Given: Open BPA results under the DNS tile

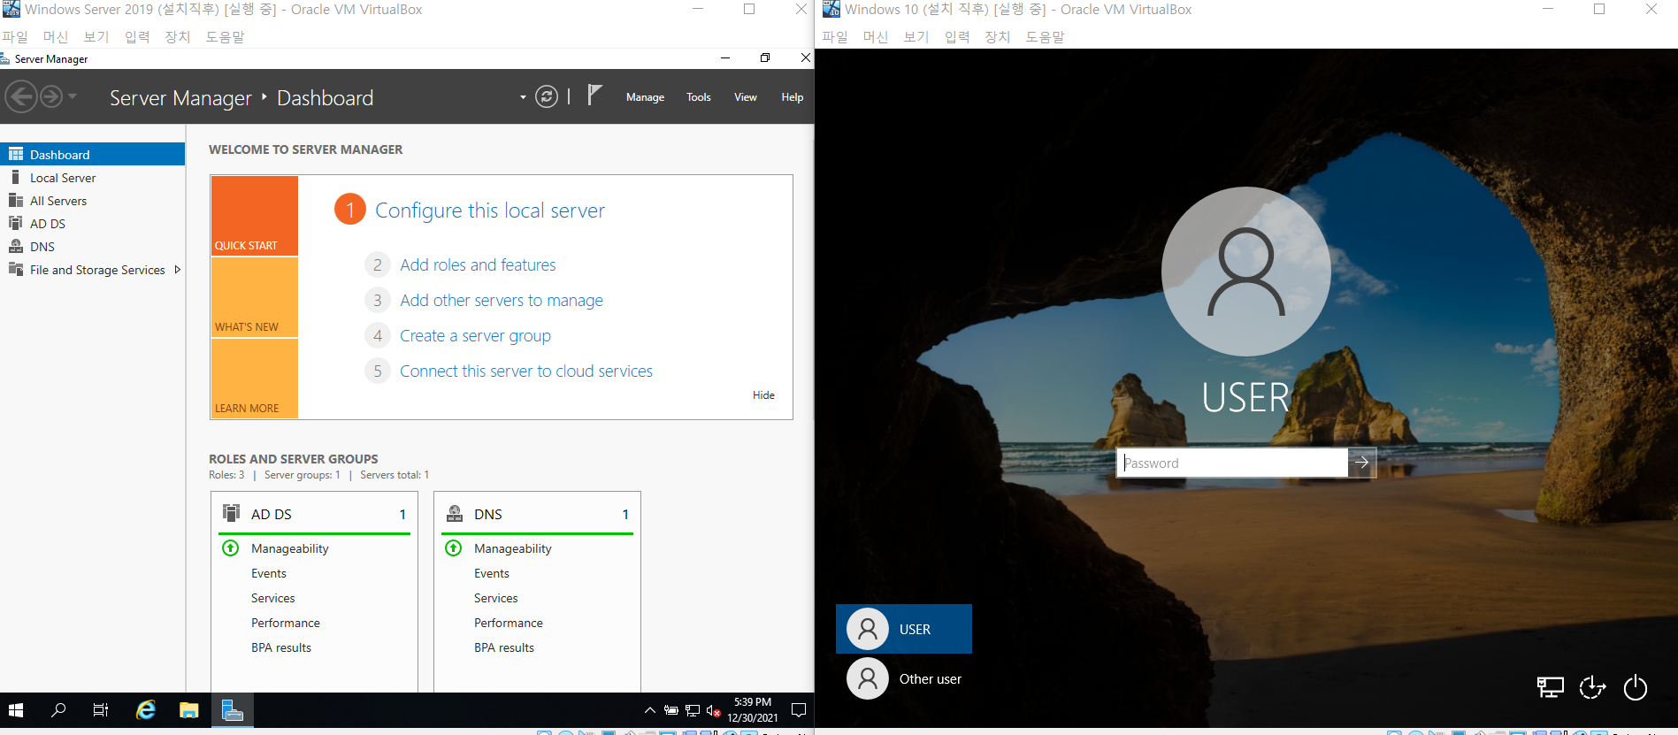Looking at the screenshot, I should pyautogui.click(x=504, y=647).
